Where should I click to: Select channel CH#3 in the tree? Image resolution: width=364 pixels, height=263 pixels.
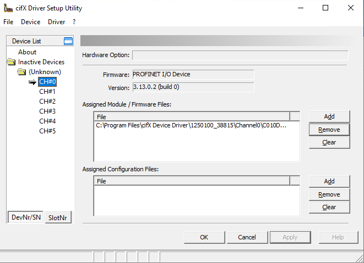tap(47, 111)
